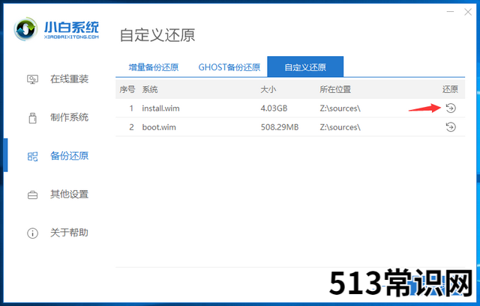Click the 508.29MB size value
The height and width of the screenshot is (306, 480).
[x=280, y=127]
